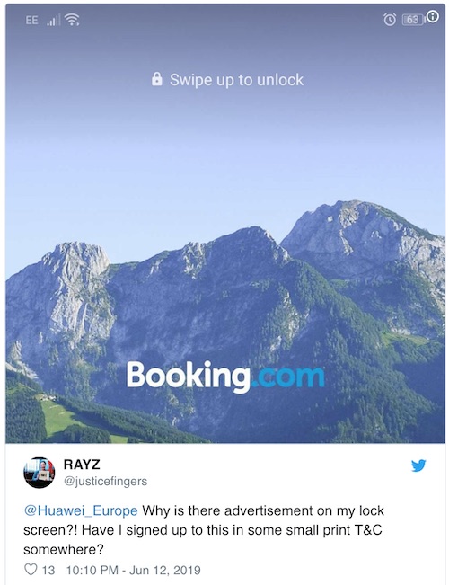Screen dimensions: 449x585
Task: Open the @justicefingers handle
Action: (x=106, y=482)
